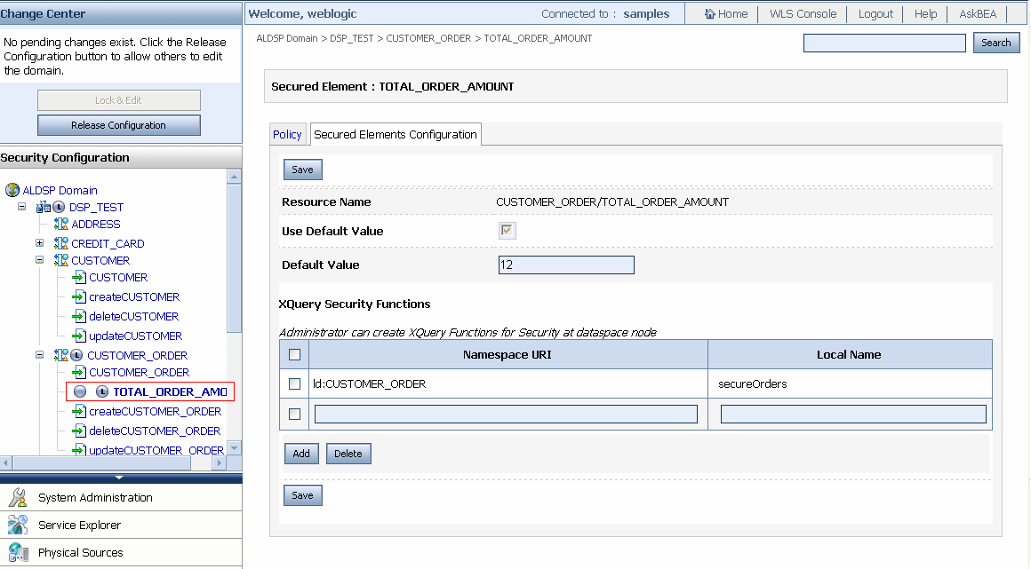Click the CREDIT_CARD data service icon
Image resolution: width=1031 pixels, height=569 pixels.
click(61, 243)
